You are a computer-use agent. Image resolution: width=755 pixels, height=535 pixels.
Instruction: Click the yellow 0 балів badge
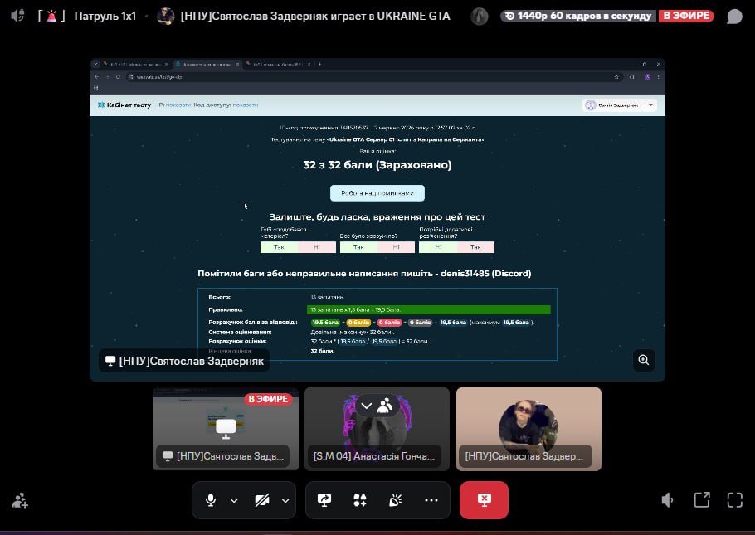pos(358,323)
